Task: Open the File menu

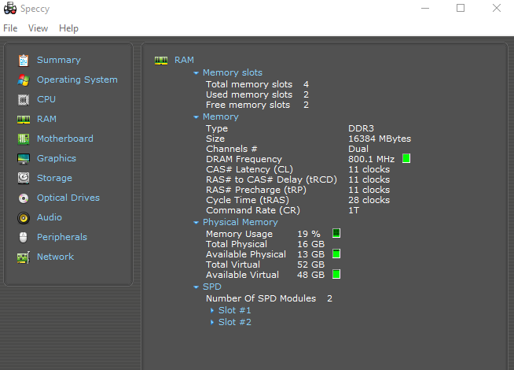Action: 10,28
